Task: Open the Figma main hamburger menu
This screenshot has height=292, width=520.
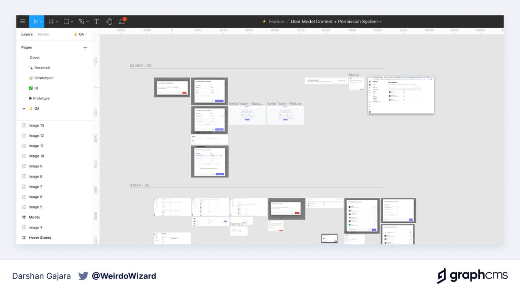Action: pos(23,22)
